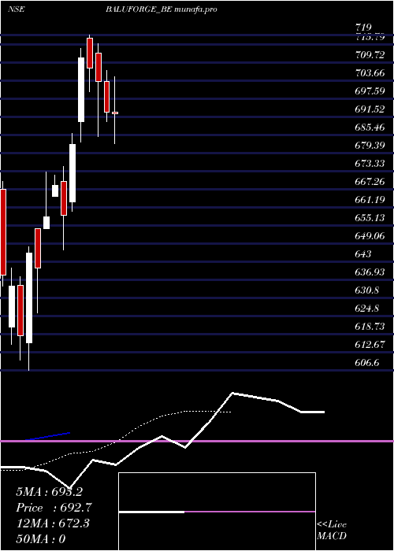Click the 5MA value readout

(x=49, y=492)
